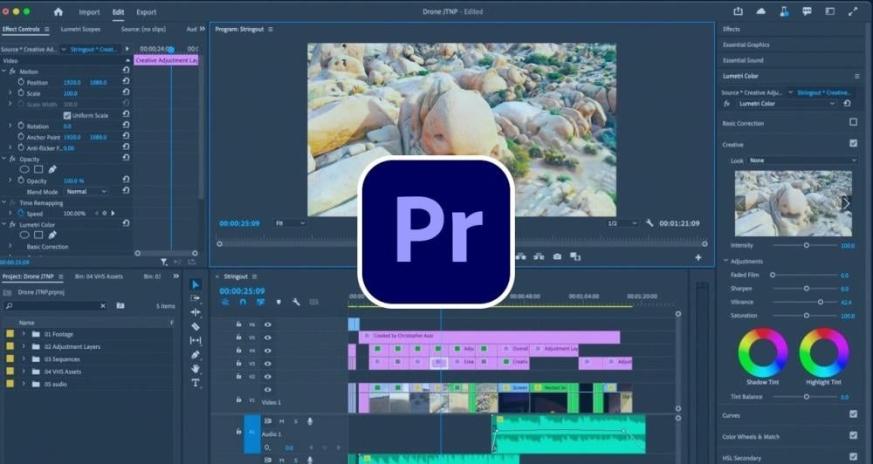The image size is (873, 464).
Task: Adjust the Vibrance slider
Action: tap(821, 302)
